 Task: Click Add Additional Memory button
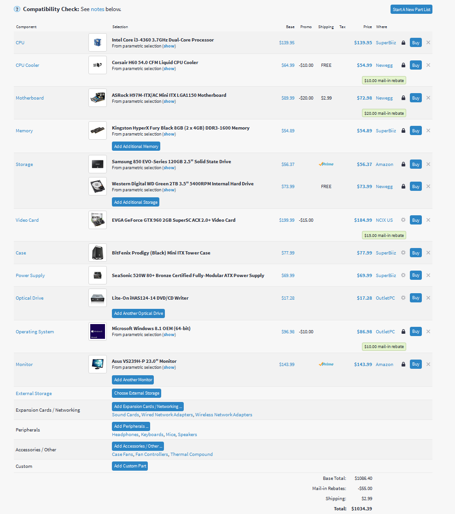136,147
